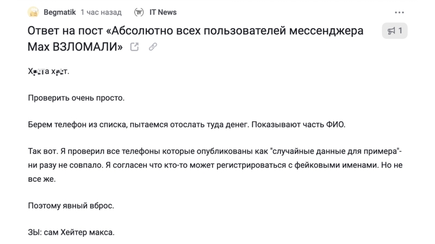
Task: Click the paragraph "Проверить очень просто."
Action: pos(76,98)
